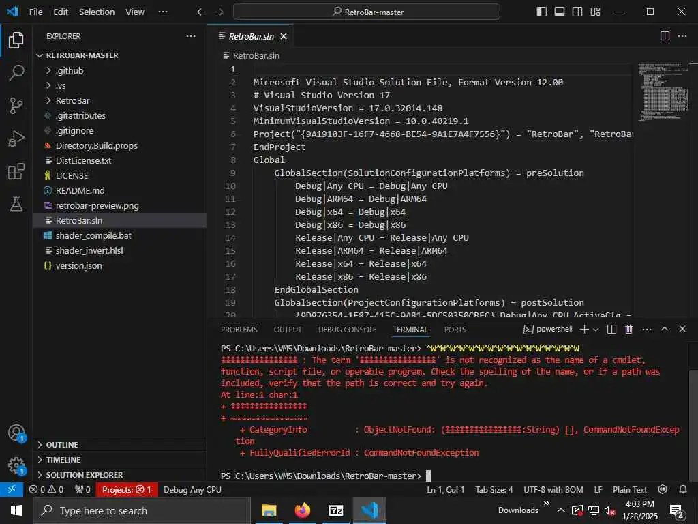This screenshot has width=698, height=524.
Task: Open the Accounts icon in activity bar
Action: tap(16, 433)
